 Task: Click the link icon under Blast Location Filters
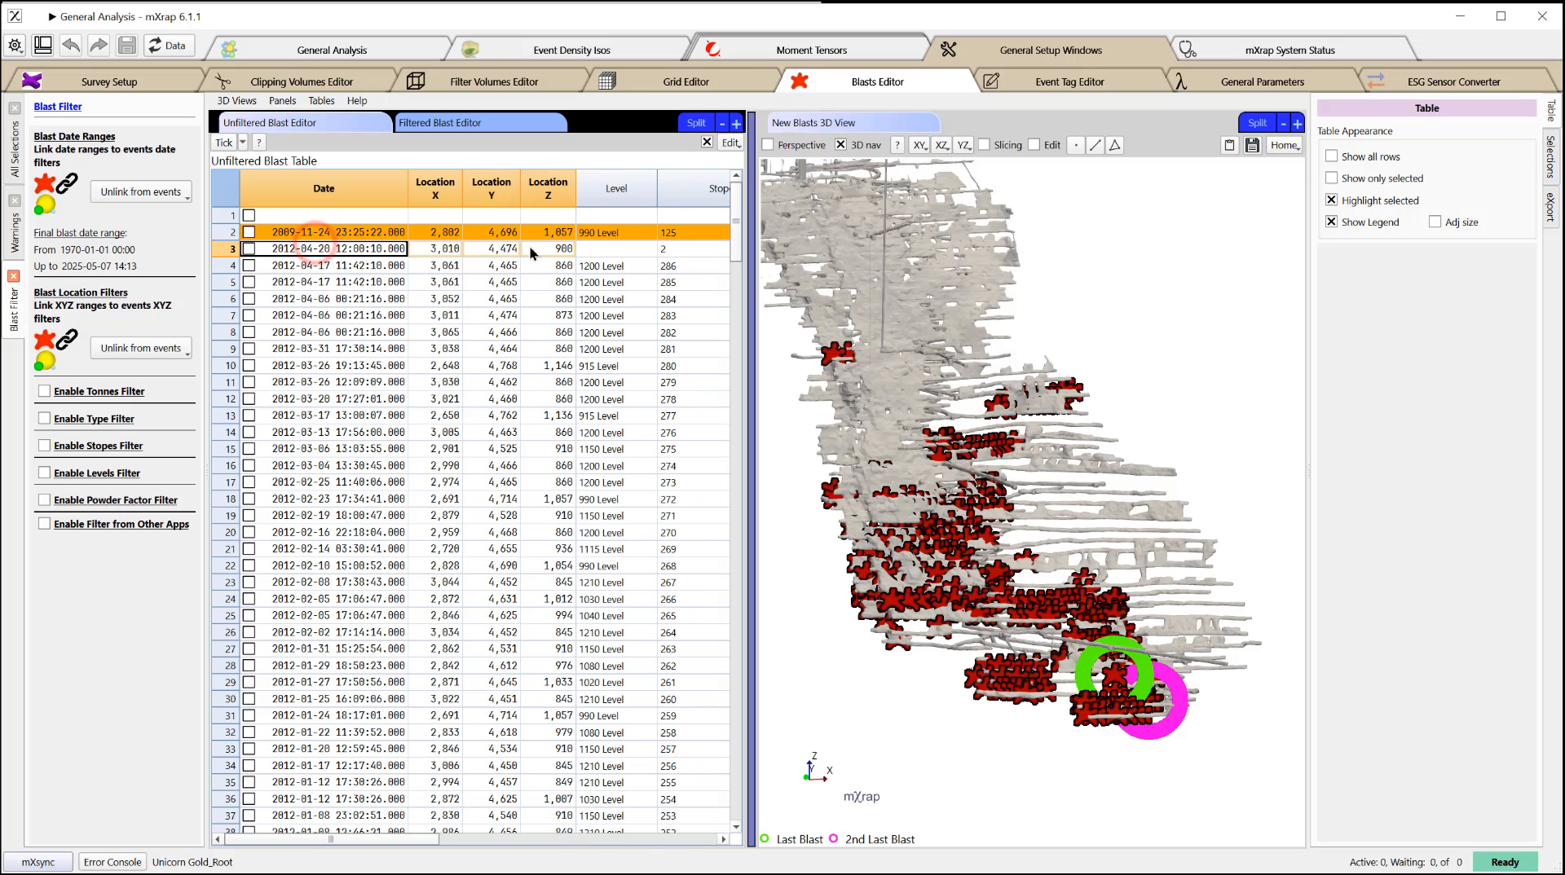point(67,339)
